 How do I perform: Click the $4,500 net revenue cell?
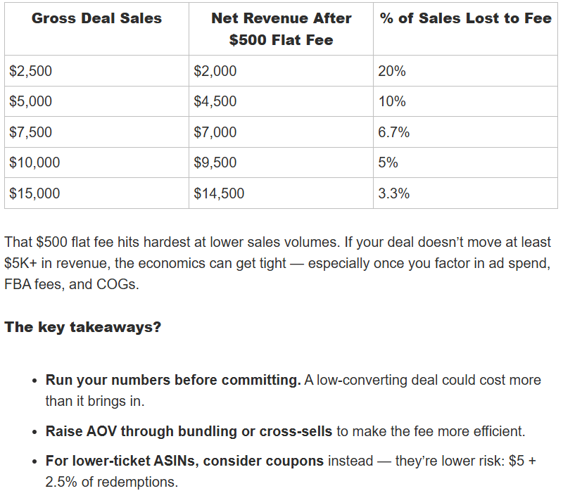(x=215, y=101)
